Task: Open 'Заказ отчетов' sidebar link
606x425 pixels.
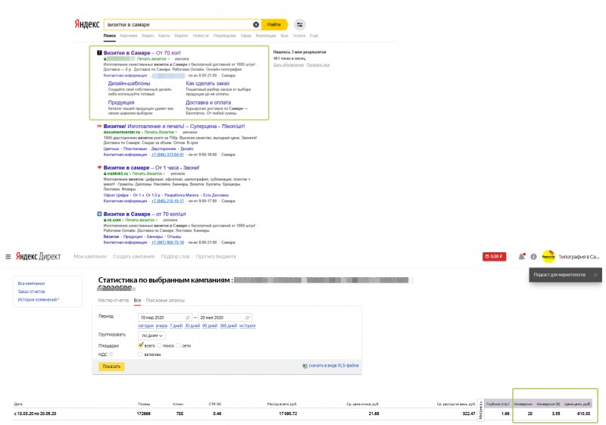Action: (x=31, y=292)
